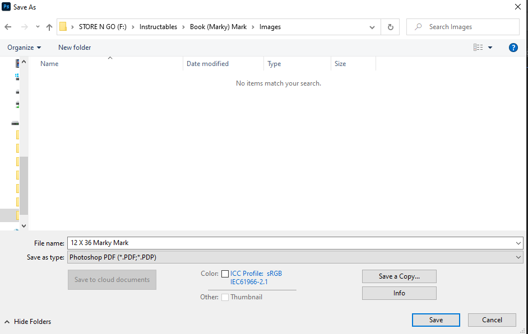This screenshot has width=528, height=334.
Task: Close the Save As dialog window
Action: (518, 7)
